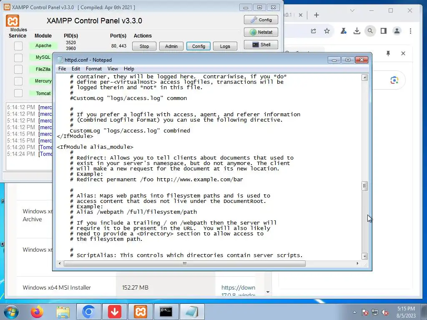427x320 pixels.
Task: Toggle the MySQL service checkbox
Action: tap(18, 57)
